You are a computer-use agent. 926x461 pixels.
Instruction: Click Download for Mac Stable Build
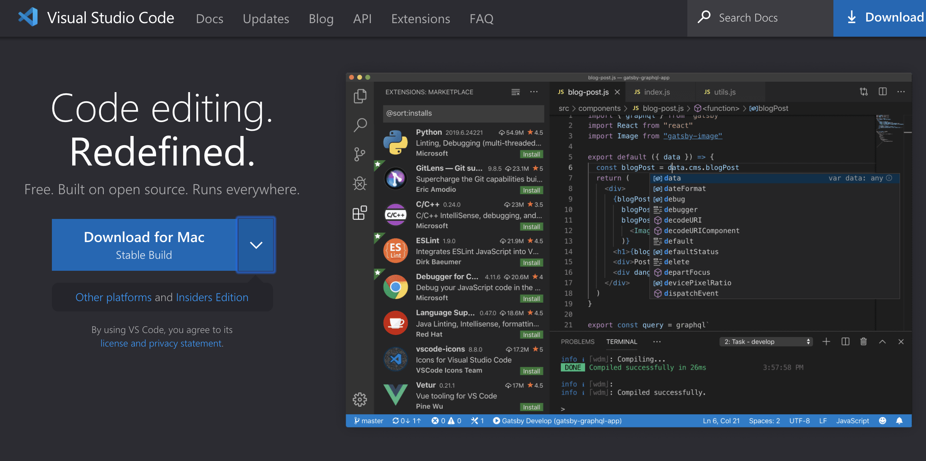(x=144, y=245)
